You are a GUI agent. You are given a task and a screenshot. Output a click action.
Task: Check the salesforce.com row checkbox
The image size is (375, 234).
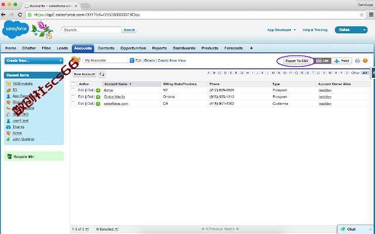[x=73, y=104]
